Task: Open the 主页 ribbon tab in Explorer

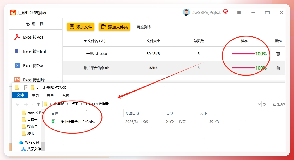Action: click(x=35, y=95)
